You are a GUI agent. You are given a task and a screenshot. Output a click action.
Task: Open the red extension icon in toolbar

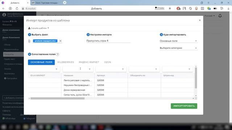pos(178,9)
